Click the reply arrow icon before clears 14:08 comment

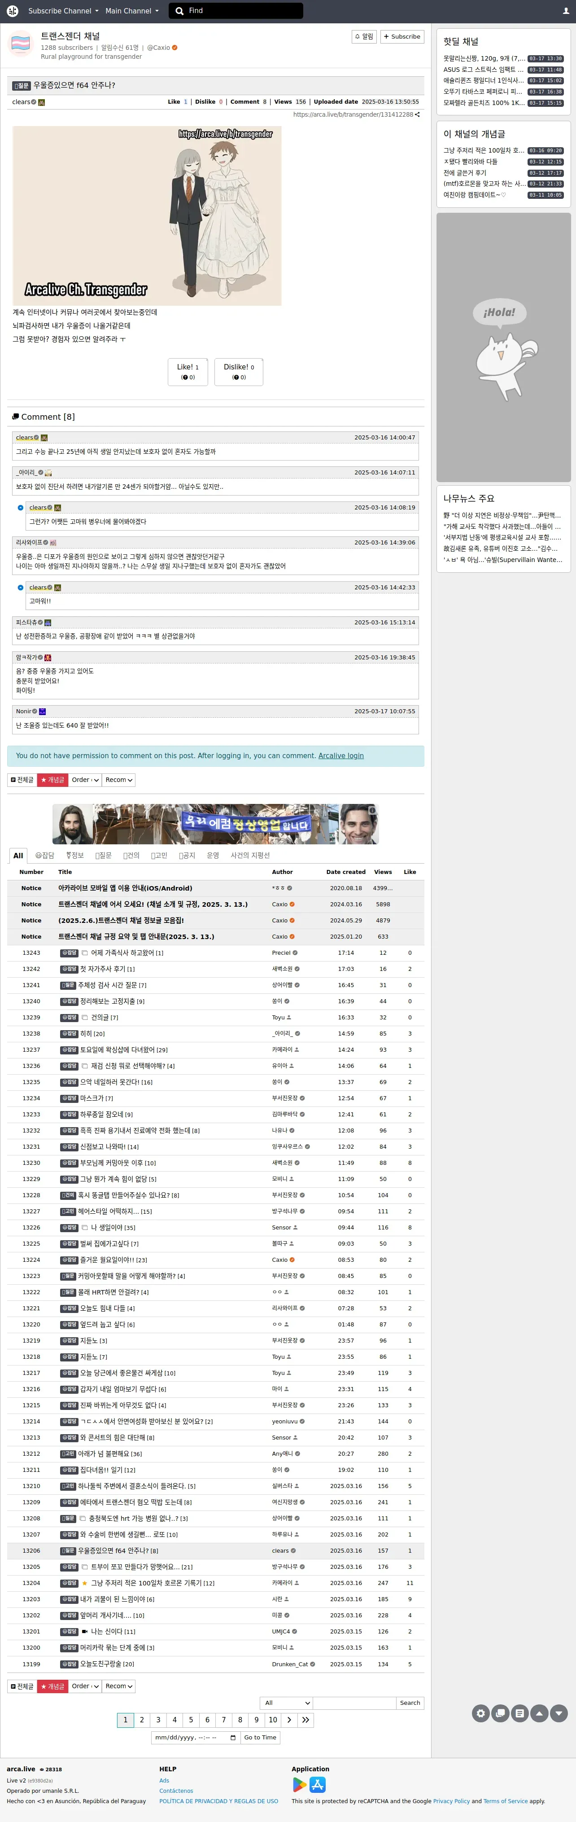pyautogui.click(x=21, y=508)
